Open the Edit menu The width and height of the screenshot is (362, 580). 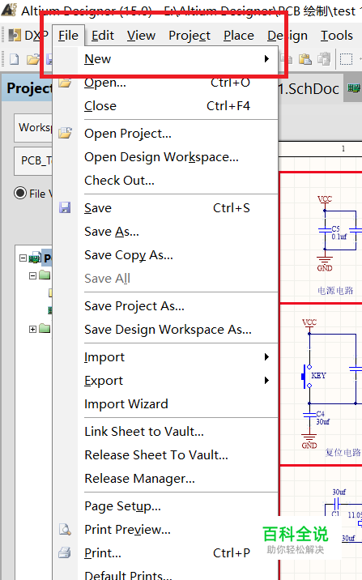click(x=102, y=36)
